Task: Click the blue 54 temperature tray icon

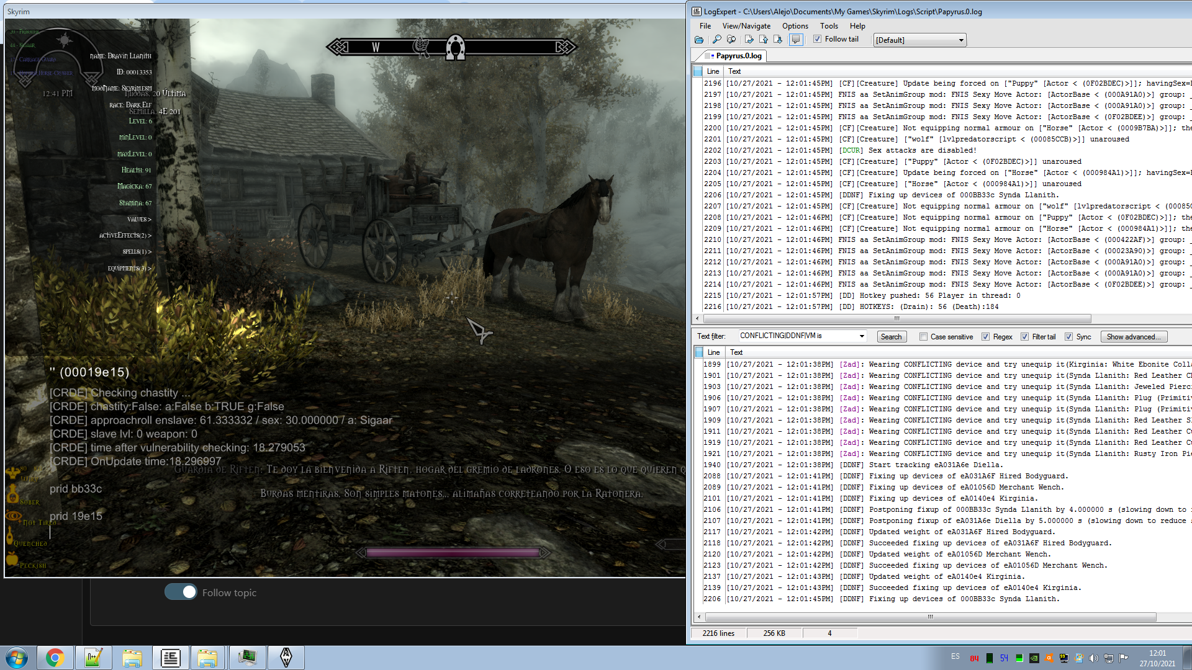Action: (x=1005, y=658)
